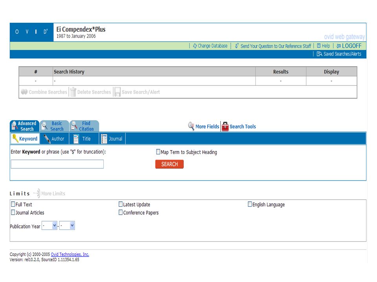
Task: Click the Search Tools red toolbox icon
Action: (x=225, y=127)
